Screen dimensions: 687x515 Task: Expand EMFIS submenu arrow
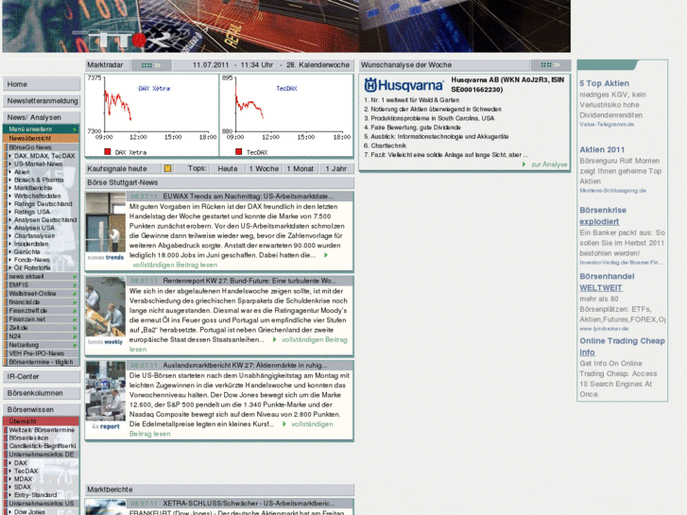pos(75,285)
